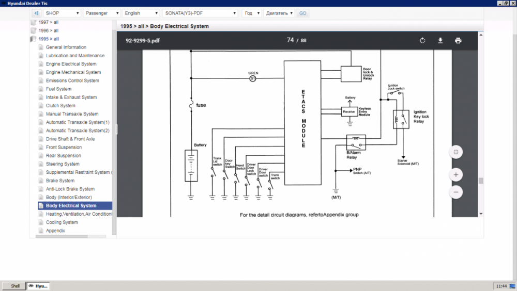This screenshot has width=517, height=291.
Task: Zoom out of the PDF diagram
Action: tap(455, 192)
